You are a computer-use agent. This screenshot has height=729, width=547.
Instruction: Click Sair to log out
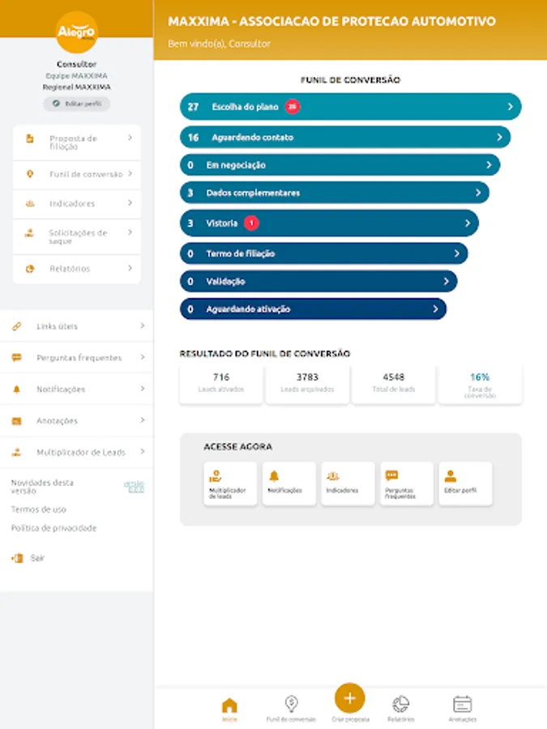click(37, 558)
